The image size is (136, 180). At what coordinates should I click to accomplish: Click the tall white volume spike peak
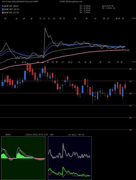point(45,28)
